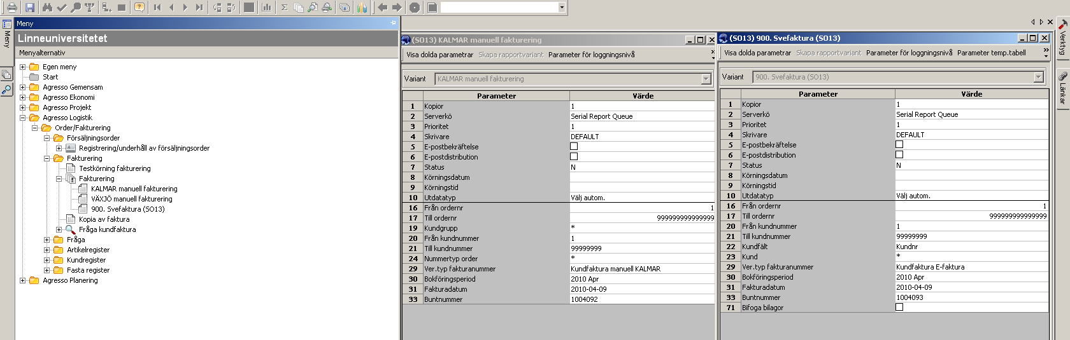This screenshot has width=1070, height=340.
Task: Expand the Egen meny folder
Action: coord(23,67)
